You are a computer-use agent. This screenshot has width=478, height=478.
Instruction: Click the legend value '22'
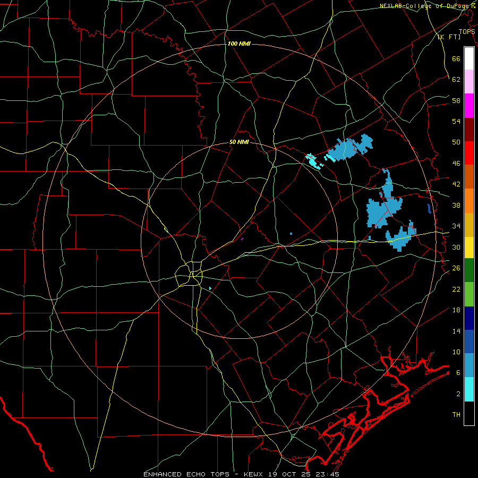[x=456, y=289]
